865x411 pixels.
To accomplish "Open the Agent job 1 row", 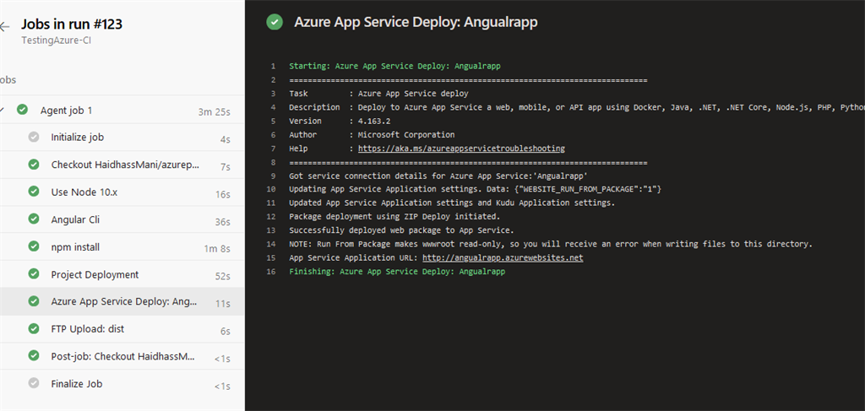I will [x=122, y=111].
